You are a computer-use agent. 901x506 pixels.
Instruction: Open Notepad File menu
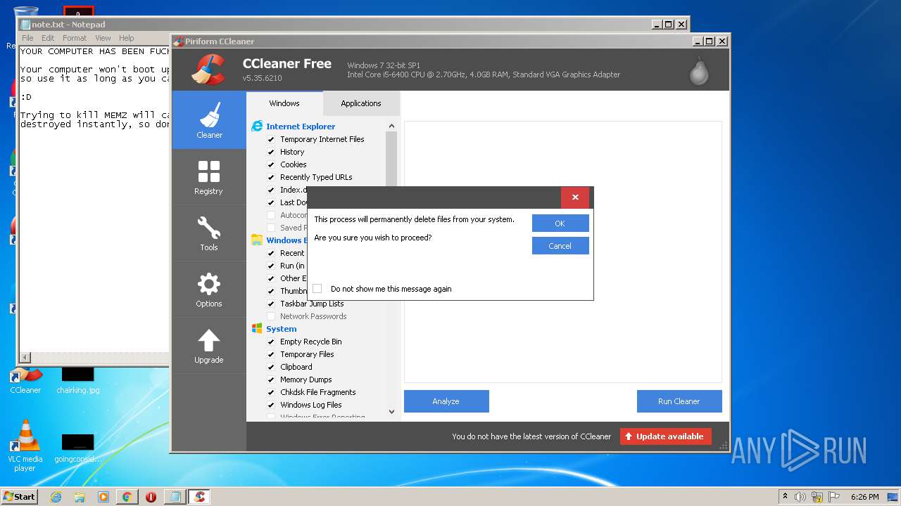27,38
